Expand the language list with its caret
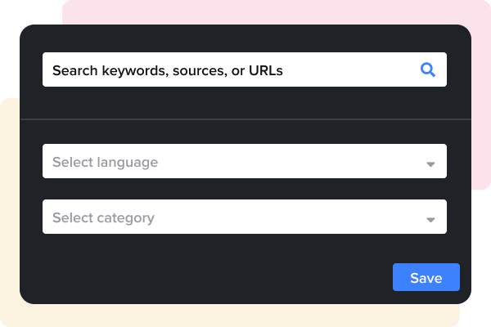This screenshot has width=491, height=327. [x=430, y=163]
